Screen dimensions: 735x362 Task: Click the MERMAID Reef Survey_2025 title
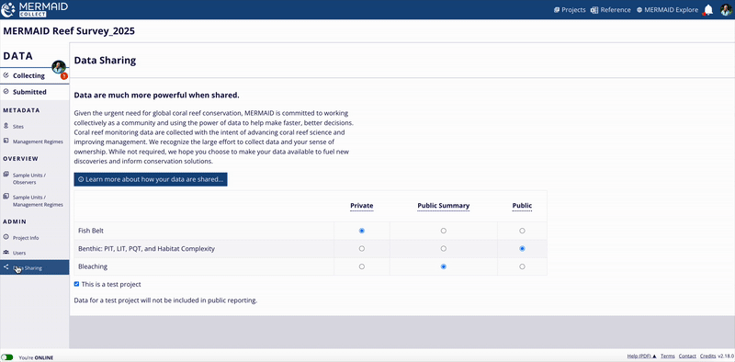click(x=69, y=31)
